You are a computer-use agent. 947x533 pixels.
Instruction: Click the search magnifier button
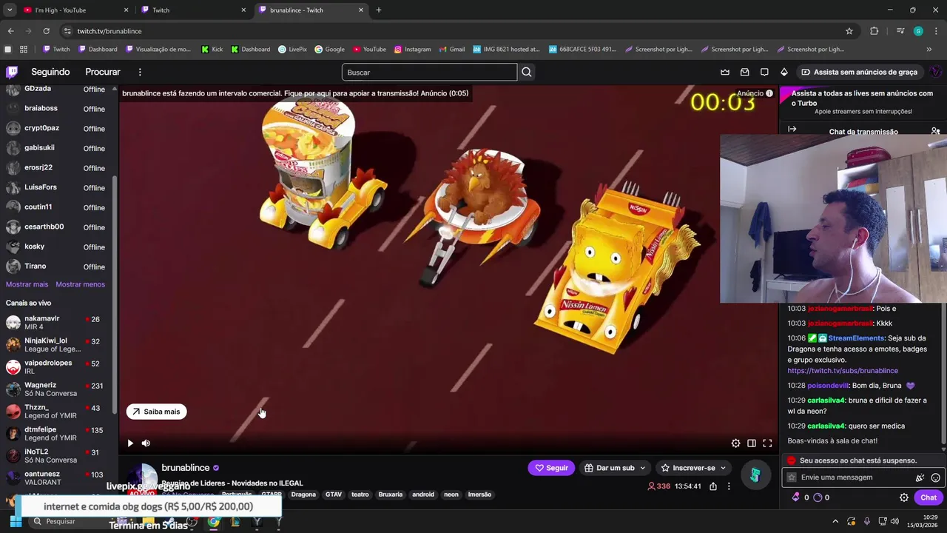(527, 72)
